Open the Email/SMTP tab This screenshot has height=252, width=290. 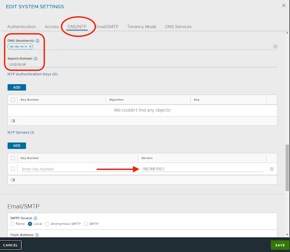[x=107, y=27]
